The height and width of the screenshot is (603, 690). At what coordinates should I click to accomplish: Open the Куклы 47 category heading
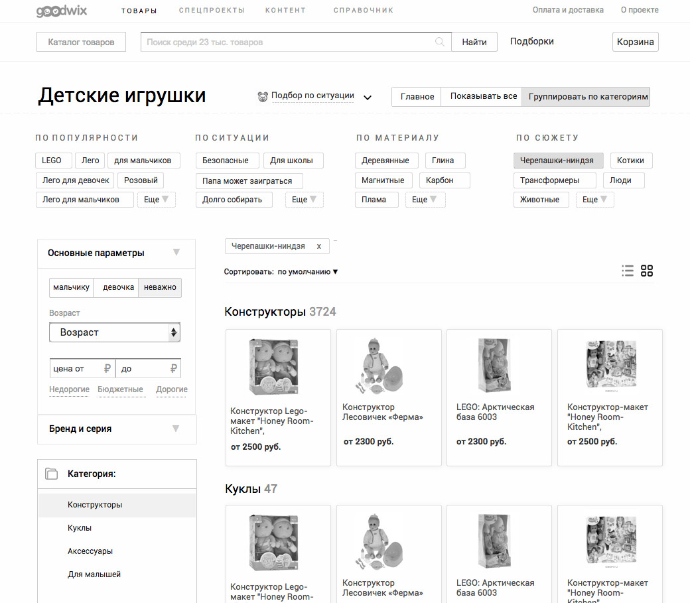click(251, 489)
